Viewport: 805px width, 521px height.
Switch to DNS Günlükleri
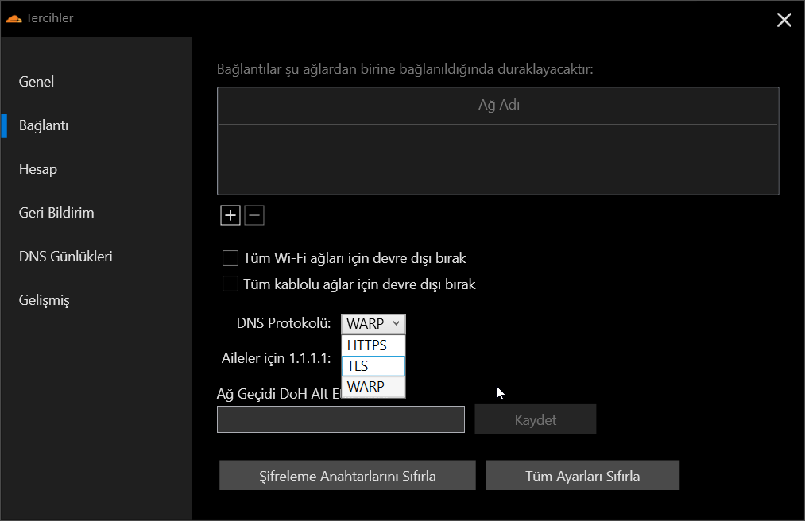[66, 257]
